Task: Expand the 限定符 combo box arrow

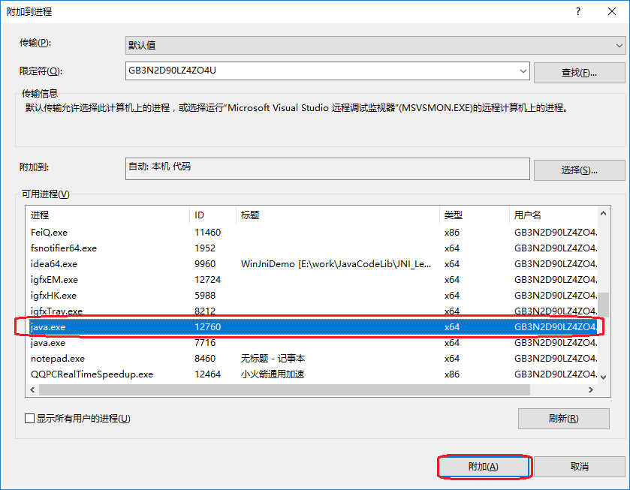Action: (523, 71)
